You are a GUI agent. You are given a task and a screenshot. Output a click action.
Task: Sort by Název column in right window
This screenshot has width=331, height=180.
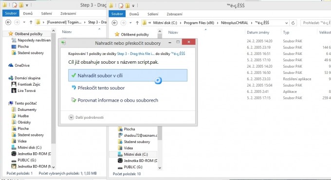pyautogui.click(x=173, y=32)
